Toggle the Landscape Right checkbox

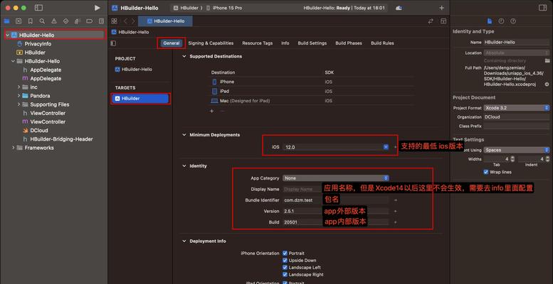(x=285, y=275)
